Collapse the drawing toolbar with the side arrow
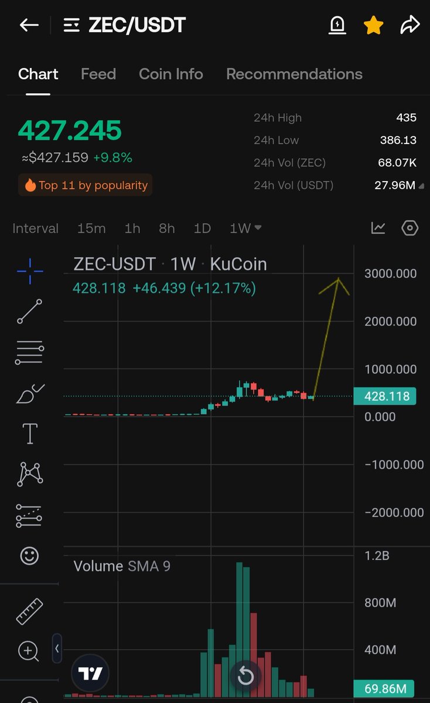430x703 pixels. 57,649
